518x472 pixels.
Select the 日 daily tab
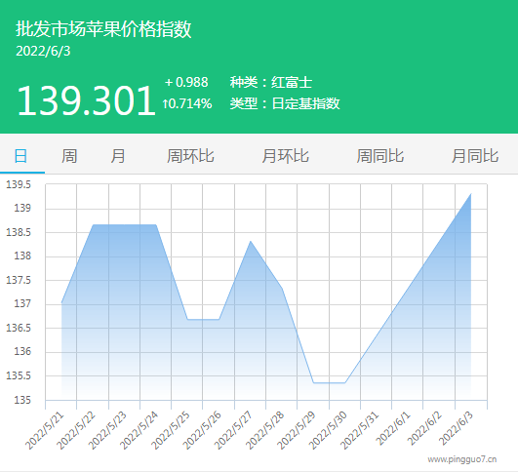click(x=20, y=156)
